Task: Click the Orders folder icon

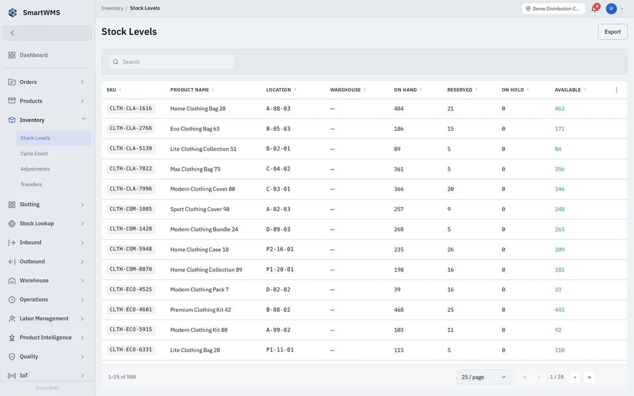Action: 12,82
